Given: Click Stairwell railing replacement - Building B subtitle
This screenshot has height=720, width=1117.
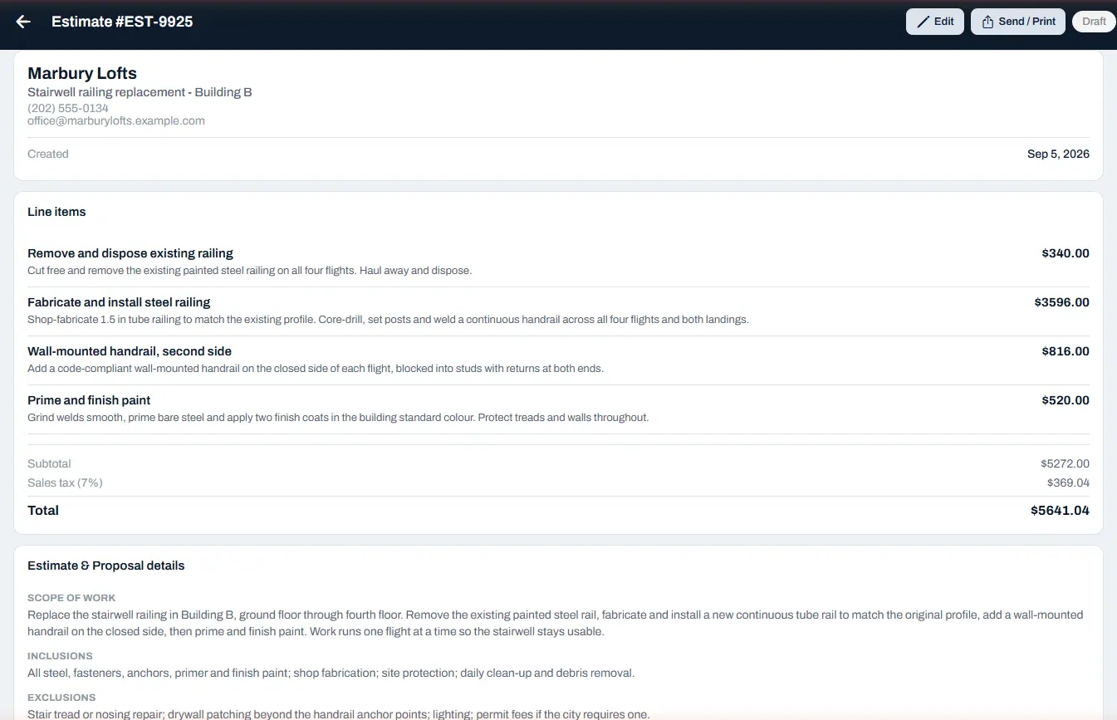Looking at the screenshot, I should tap(140, 92).
